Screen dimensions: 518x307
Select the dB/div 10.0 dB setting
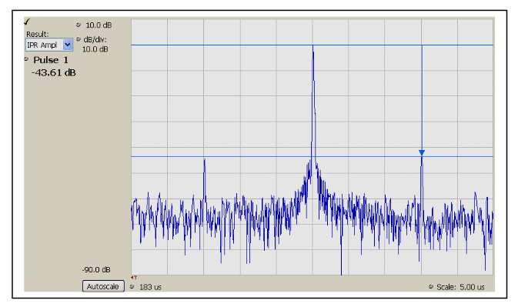pyautogui.click(x=95, y=49)
